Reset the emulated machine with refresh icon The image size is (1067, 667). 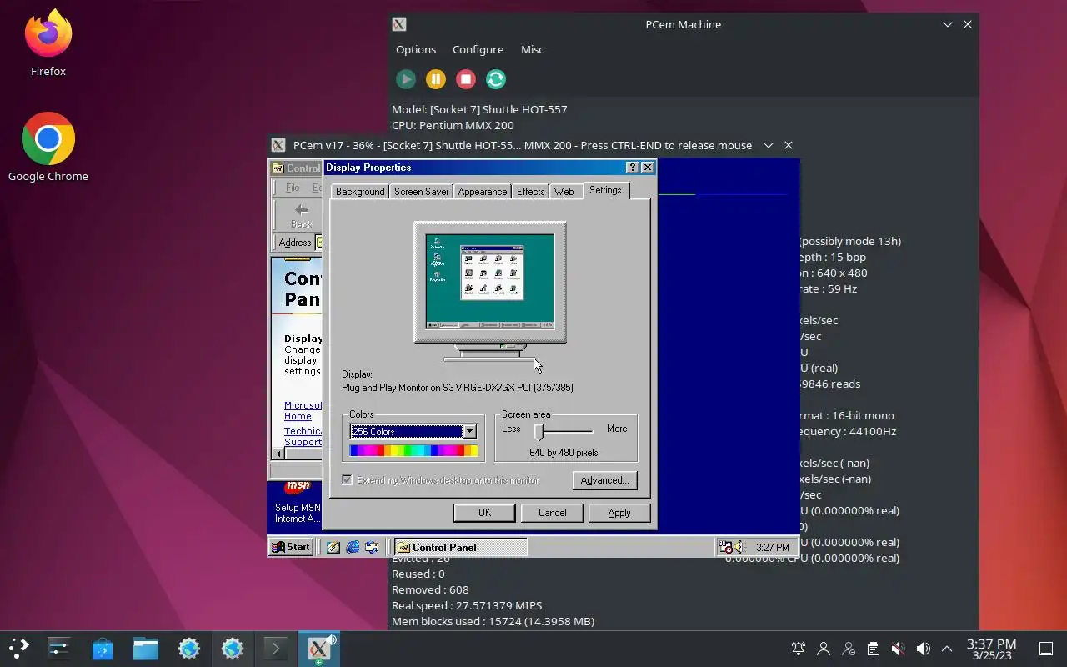(496, 79)
